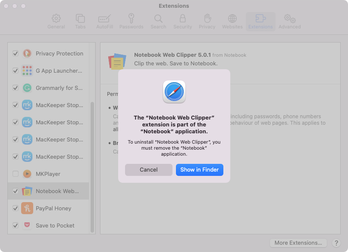This screenshot has height=252, width=348.
Task: Switch to the Tabs preferences pane
Action: coord(80,22)
